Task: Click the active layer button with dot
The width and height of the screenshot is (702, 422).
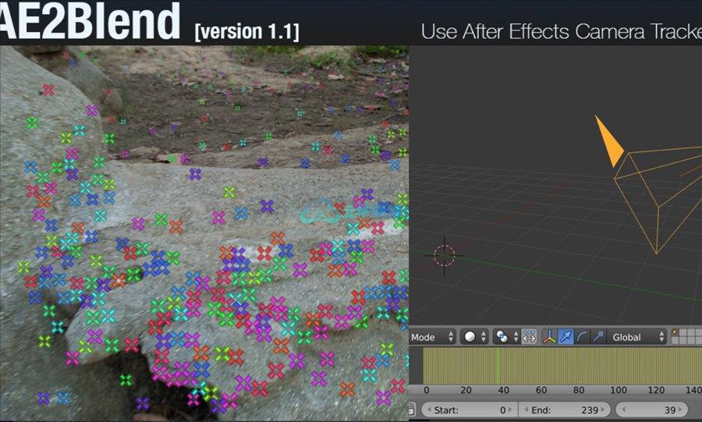Action: point(675,333)
